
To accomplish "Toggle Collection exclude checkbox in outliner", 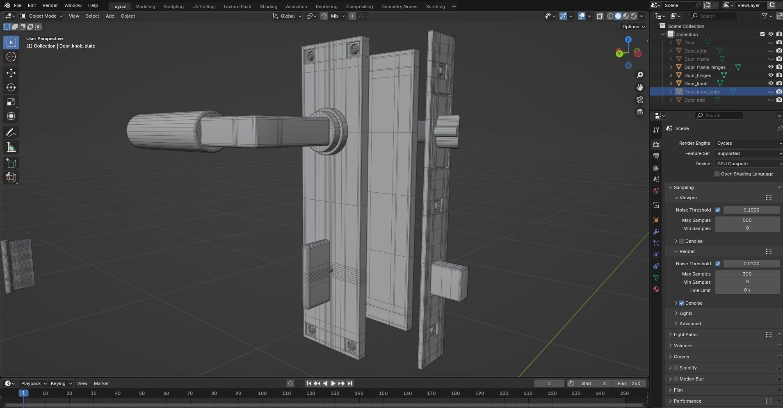I will [x=762, y=34].
